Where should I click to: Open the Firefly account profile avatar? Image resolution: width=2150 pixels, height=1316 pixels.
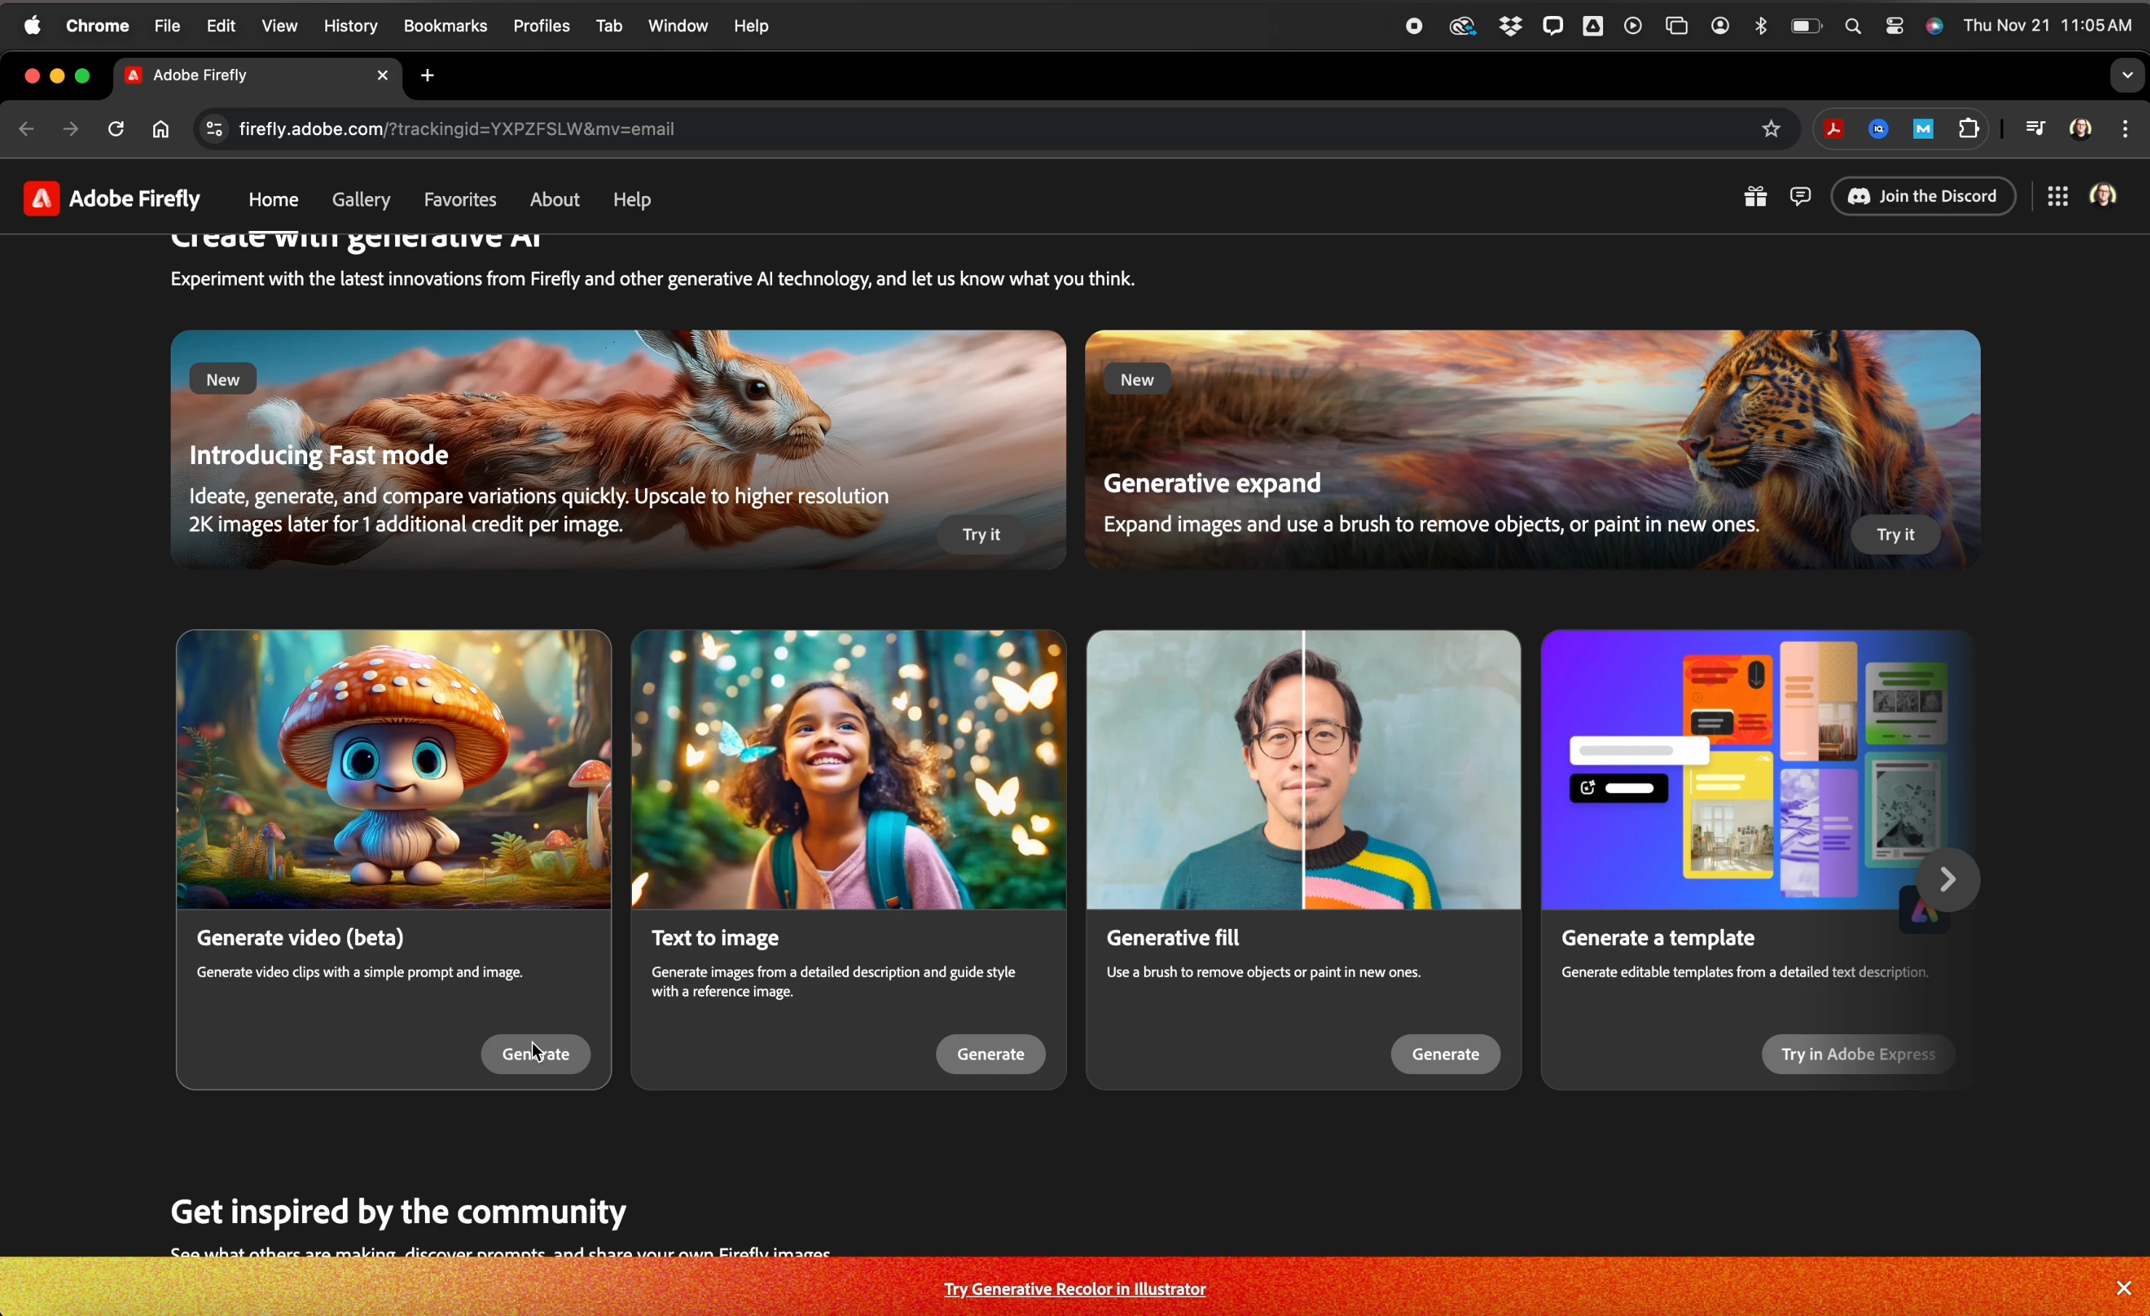(x=2105, y=196)
